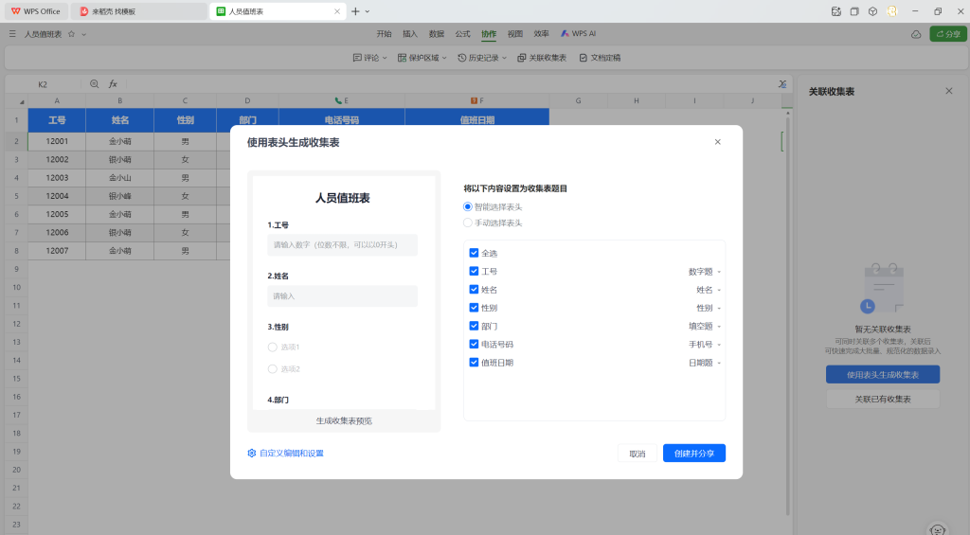
Task: Open the 数字题 type dropdown for 工号
Action: pyautogui.click(x=704, y=272)
